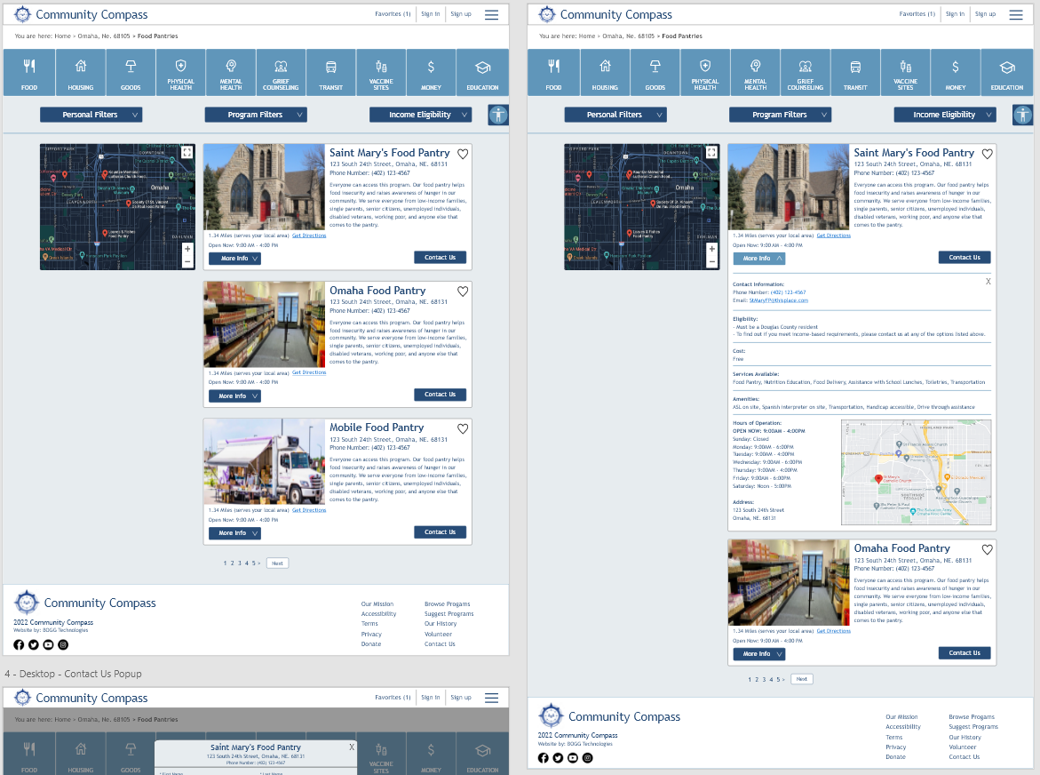1040x775 pixels.
Task: Select Education tile in left mockup
Action: click(x=482, y=72)
